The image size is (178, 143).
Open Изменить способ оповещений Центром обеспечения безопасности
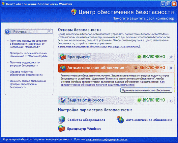coord(28,84)
